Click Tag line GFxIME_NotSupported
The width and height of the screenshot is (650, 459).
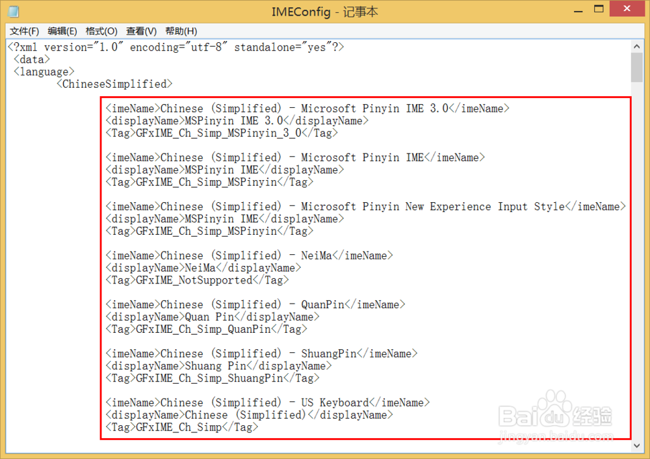(197, 280)
